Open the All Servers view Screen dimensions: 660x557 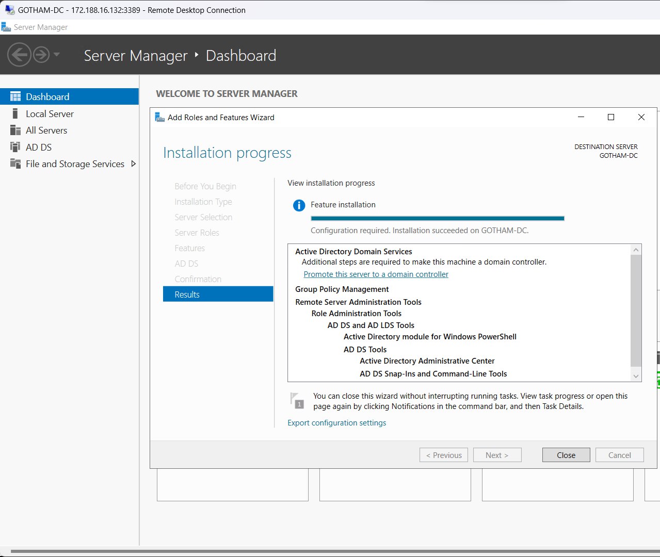46,130
